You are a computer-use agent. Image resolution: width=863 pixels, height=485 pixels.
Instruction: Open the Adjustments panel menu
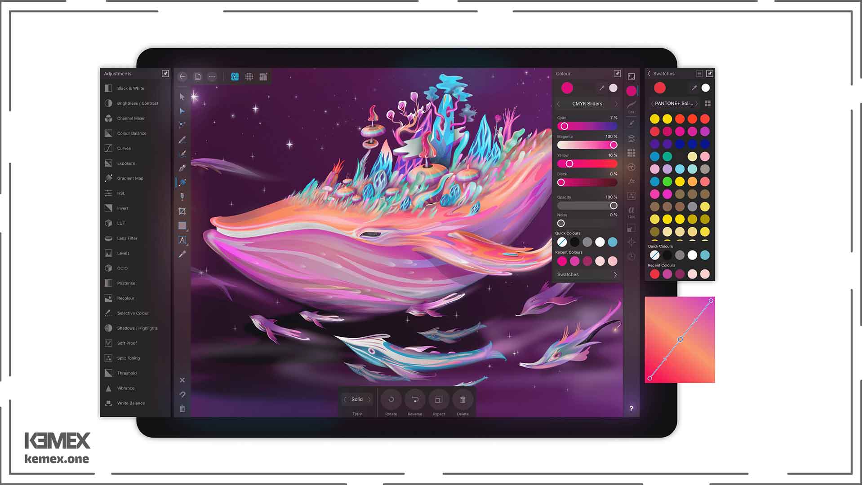(165, 74)
